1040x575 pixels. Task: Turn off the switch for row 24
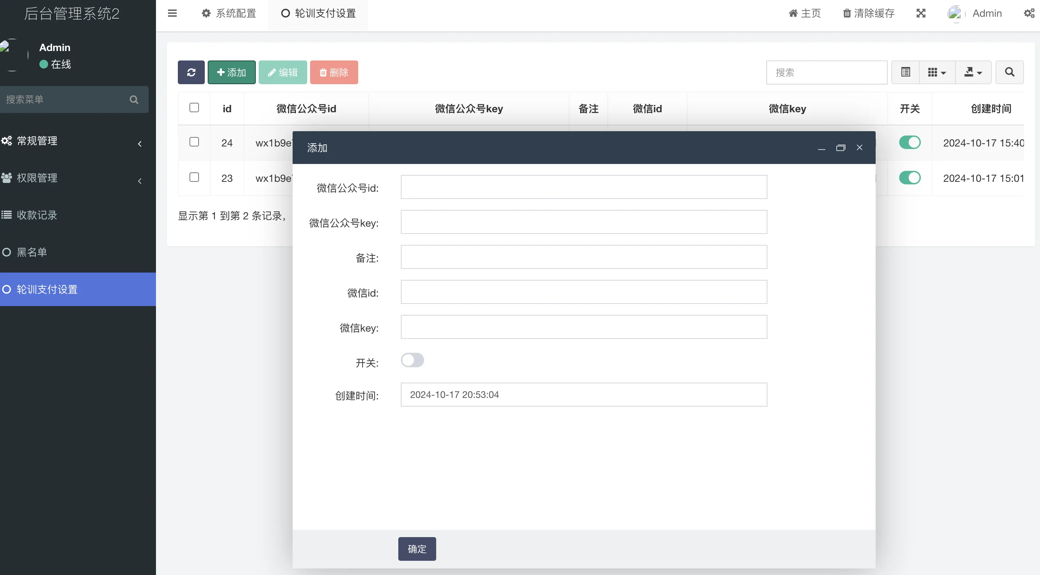[x=910, y=142]
